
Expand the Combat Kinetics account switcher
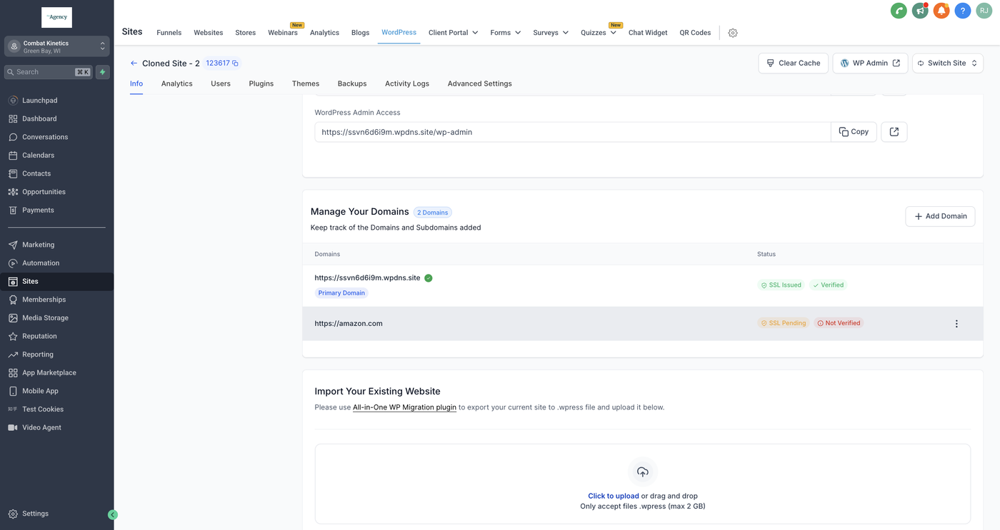[57, 46]
